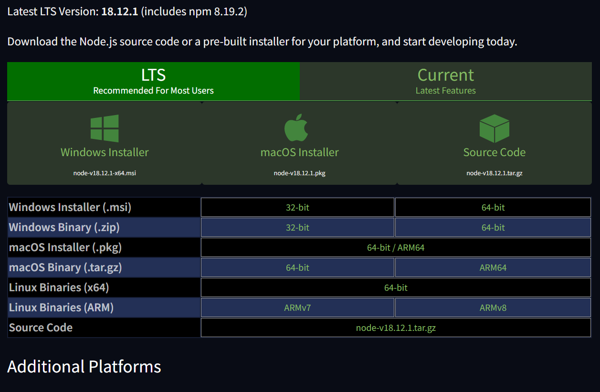Image resolution: width=600 pixels, height=392 pixels.
Task: Switch to the Current Latest Features tab
Action: pyautogui.click(x=445, y=81)
